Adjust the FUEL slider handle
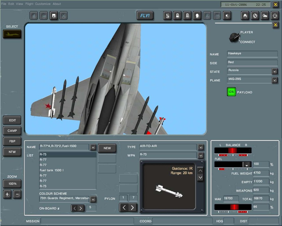 (x=246, y=164)
